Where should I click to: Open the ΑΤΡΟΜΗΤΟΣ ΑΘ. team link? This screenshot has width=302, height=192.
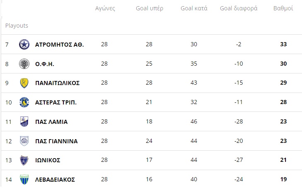pos(59,45)
